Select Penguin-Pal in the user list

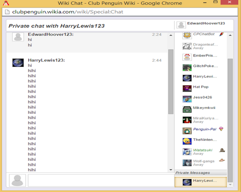pos(205,129)
